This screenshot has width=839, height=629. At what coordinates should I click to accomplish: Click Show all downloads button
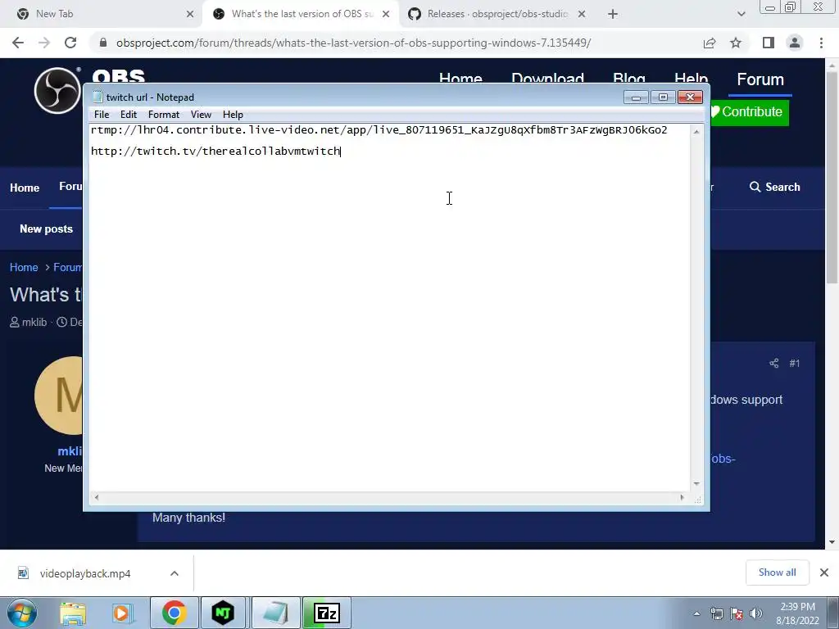[777, 572]
